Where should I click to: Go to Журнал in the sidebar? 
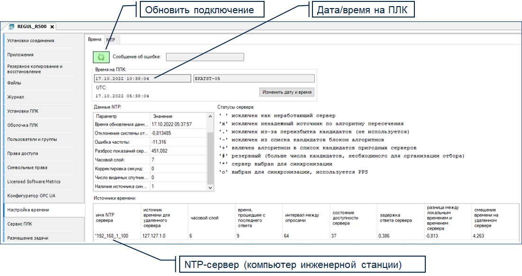click(16, 97)
